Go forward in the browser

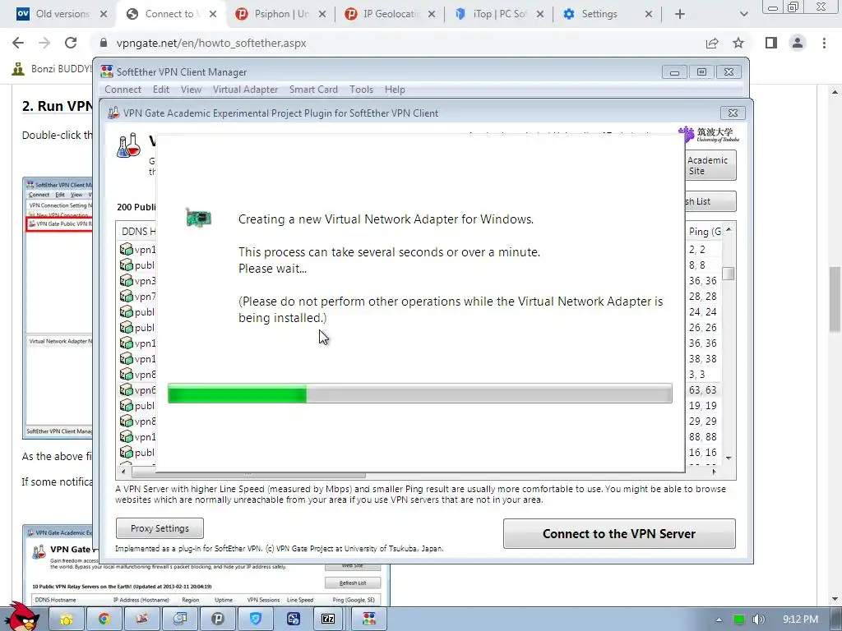(44, 43)
